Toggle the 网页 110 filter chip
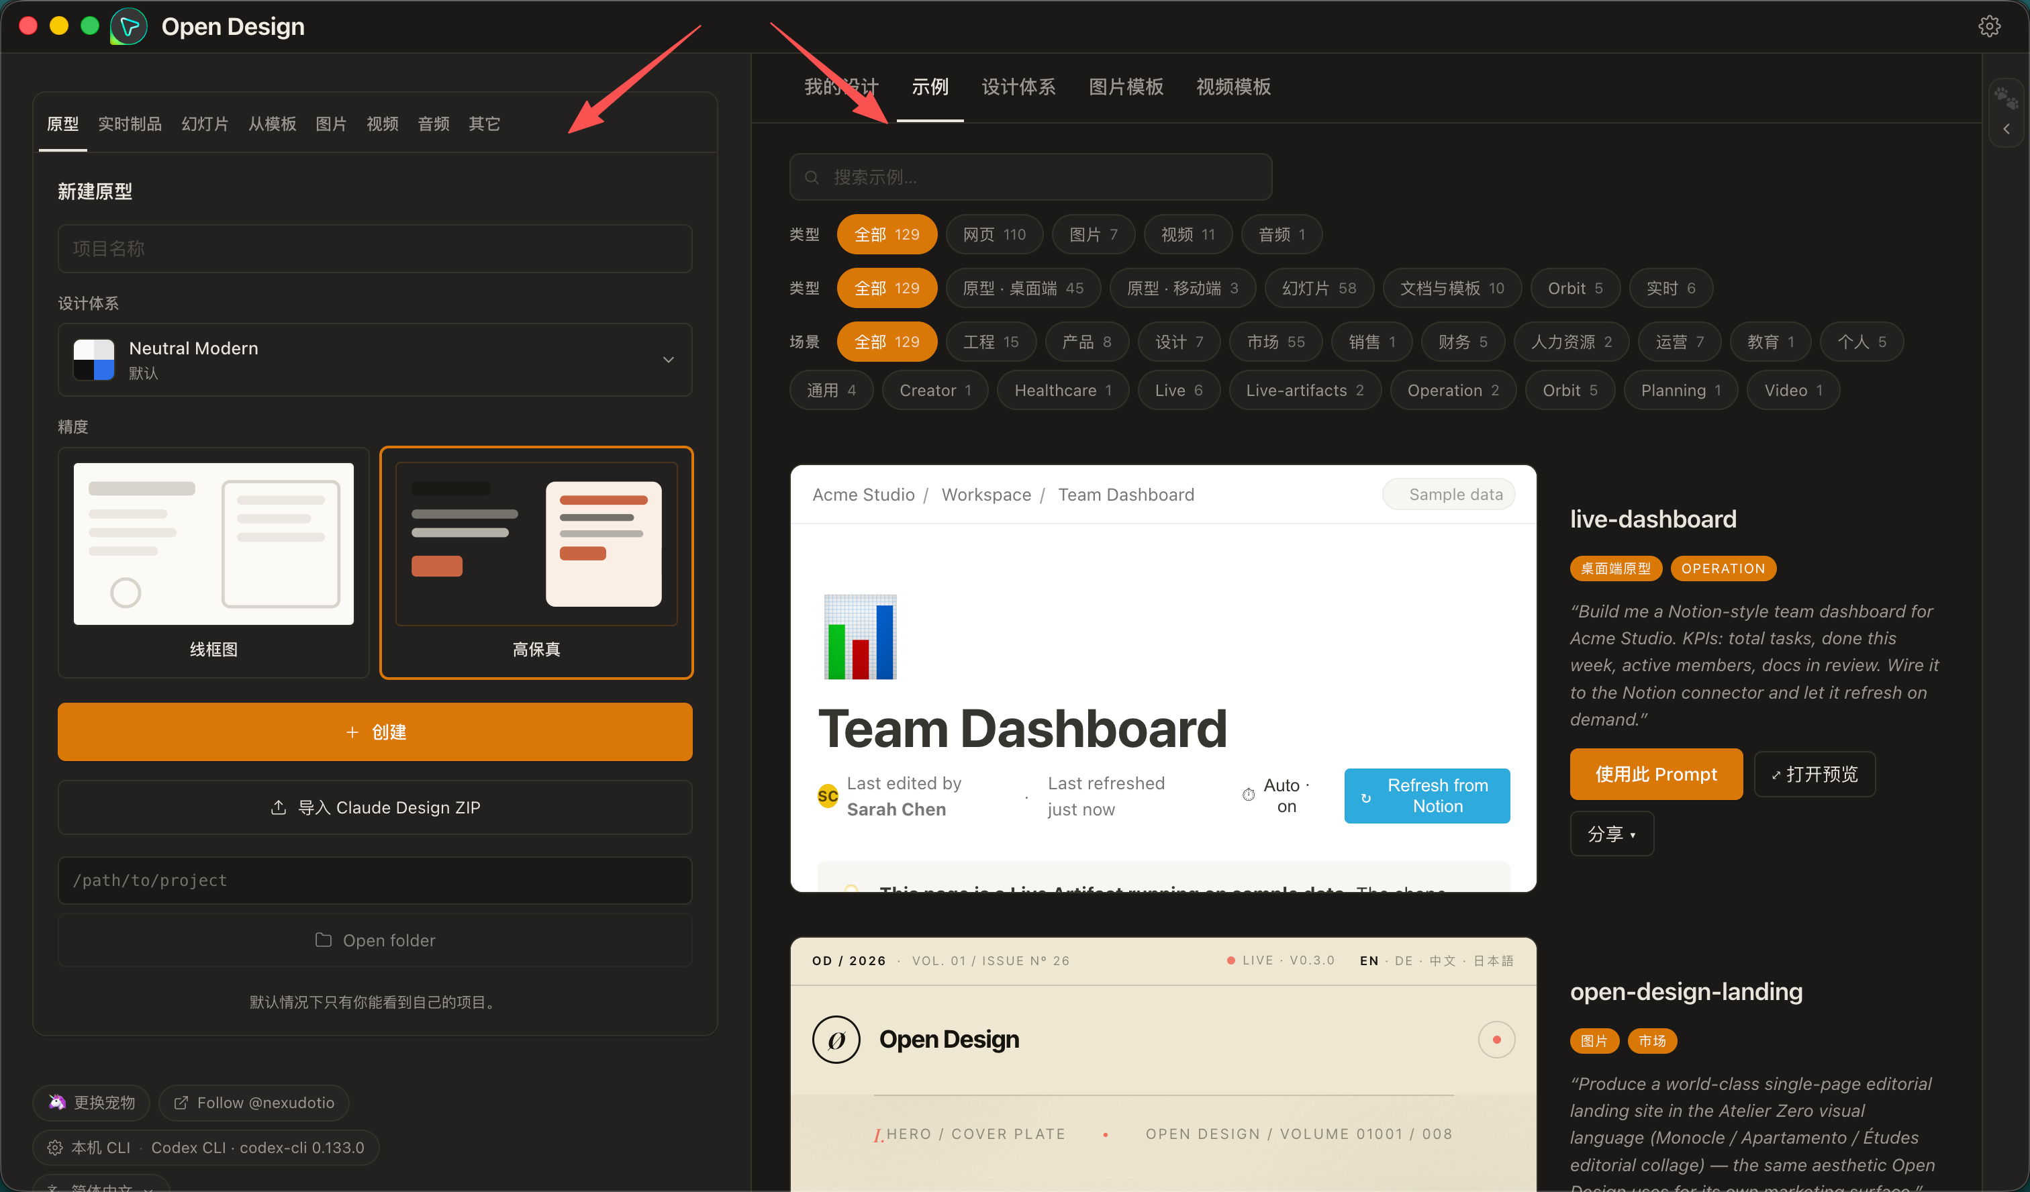Screen dimensions: 2030x1192 pyautogui.click(x=994, y=234)
